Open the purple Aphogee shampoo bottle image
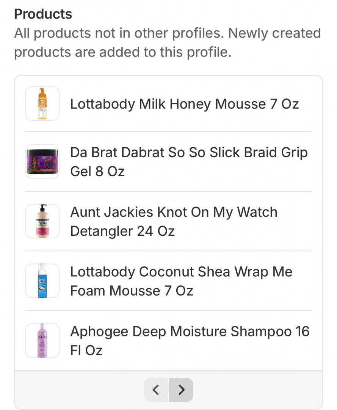This screenshot has height=410, width=337. (x=42, y=341)
